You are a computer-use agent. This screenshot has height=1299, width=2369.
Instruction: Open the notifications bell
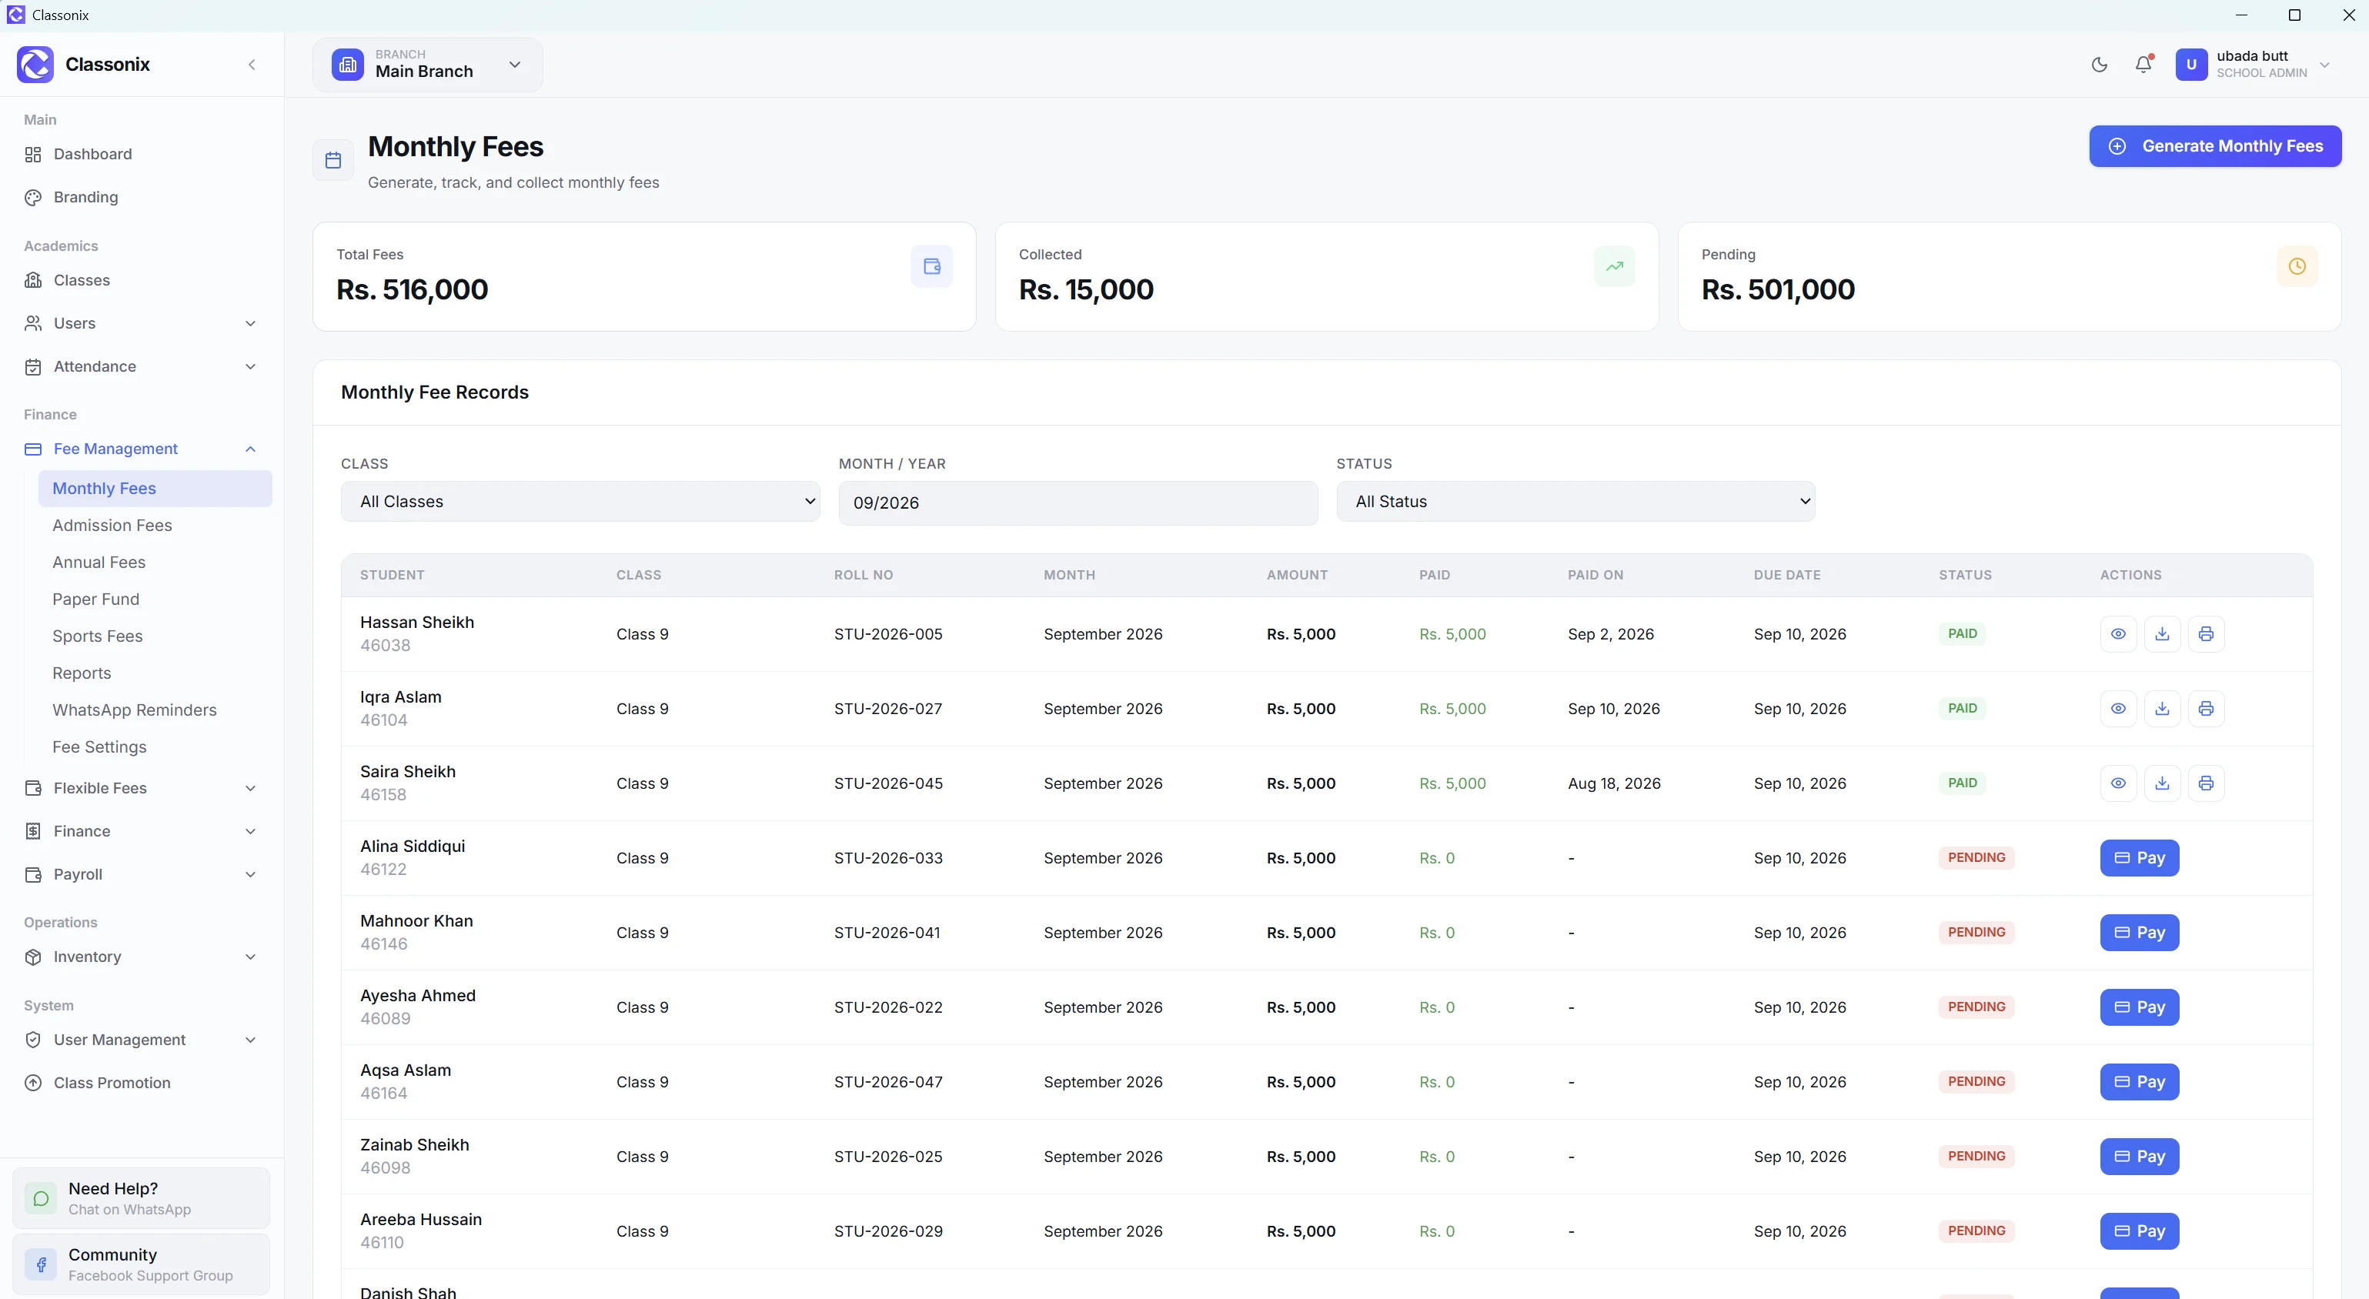[2143, 65]
